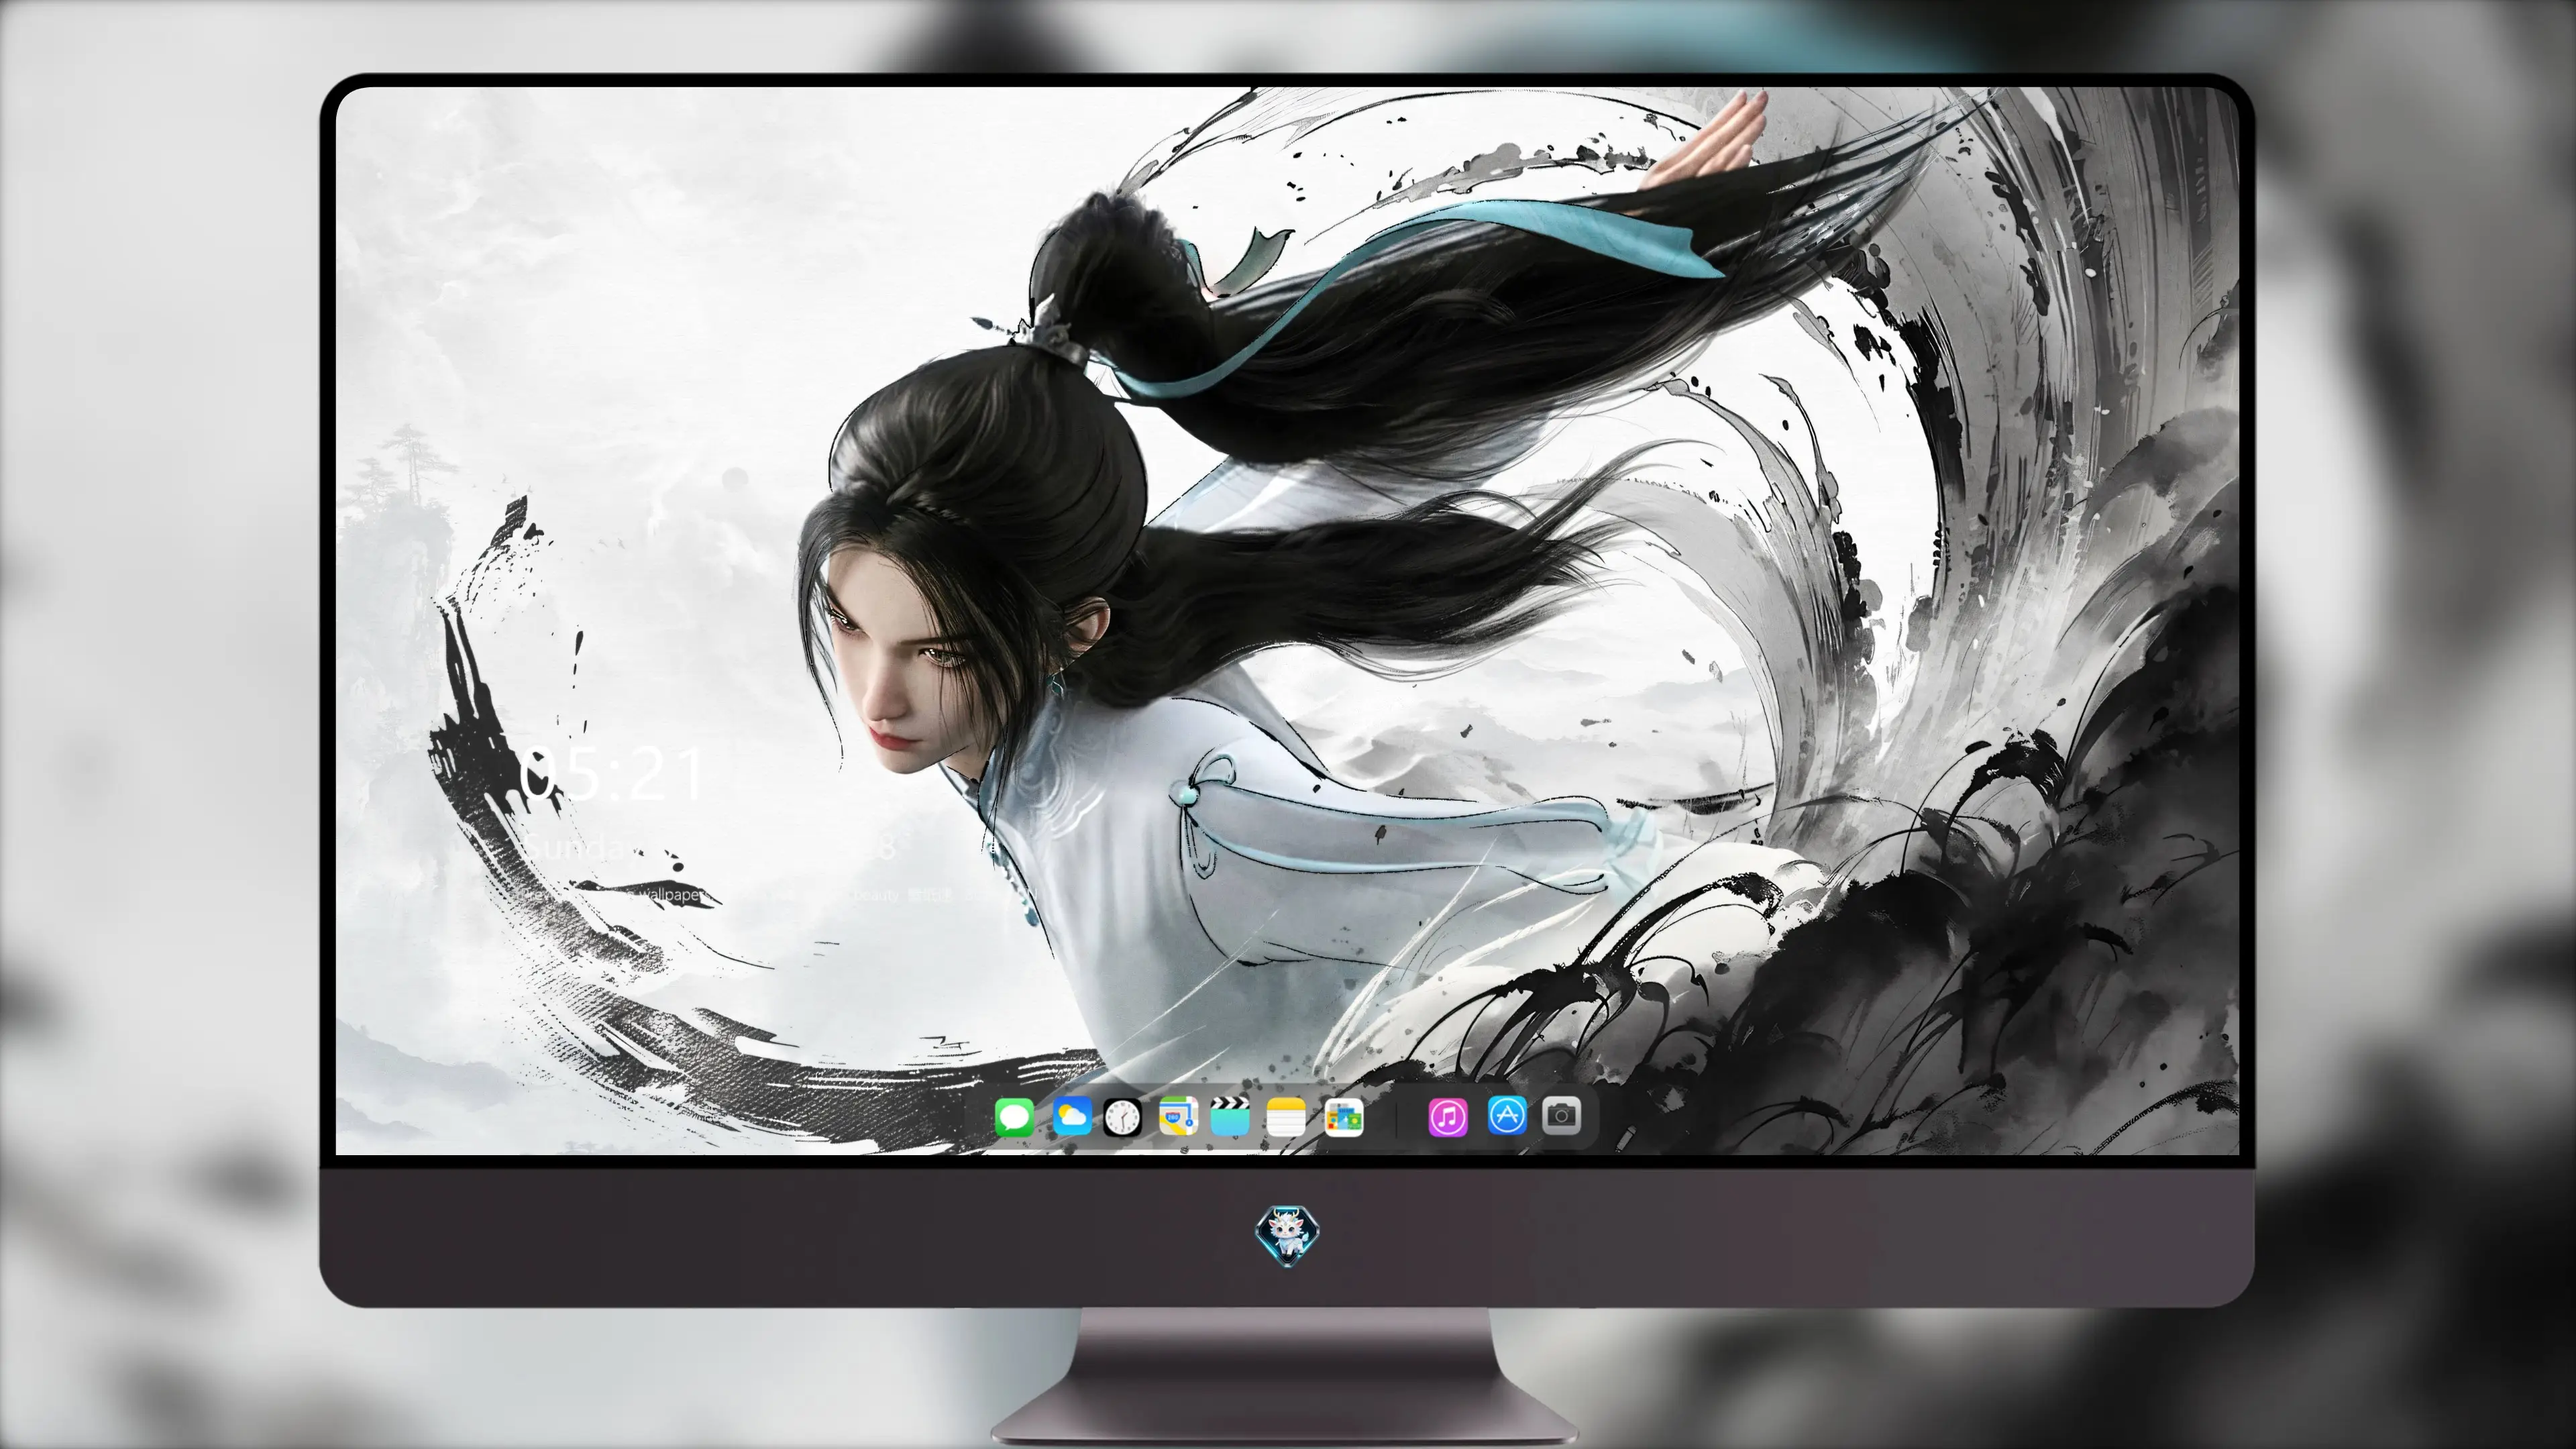2576x1449 pixels.
Task: Launch the Maps app from the dock
Action: click(1178, 1116)
